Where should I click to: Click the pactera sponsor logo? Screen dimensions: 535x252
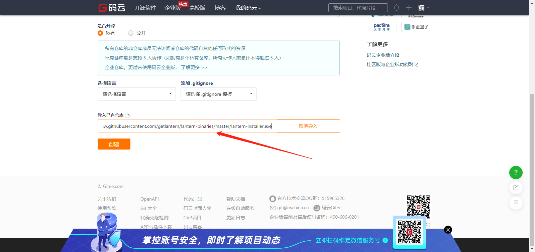click(x=382, y=27)
